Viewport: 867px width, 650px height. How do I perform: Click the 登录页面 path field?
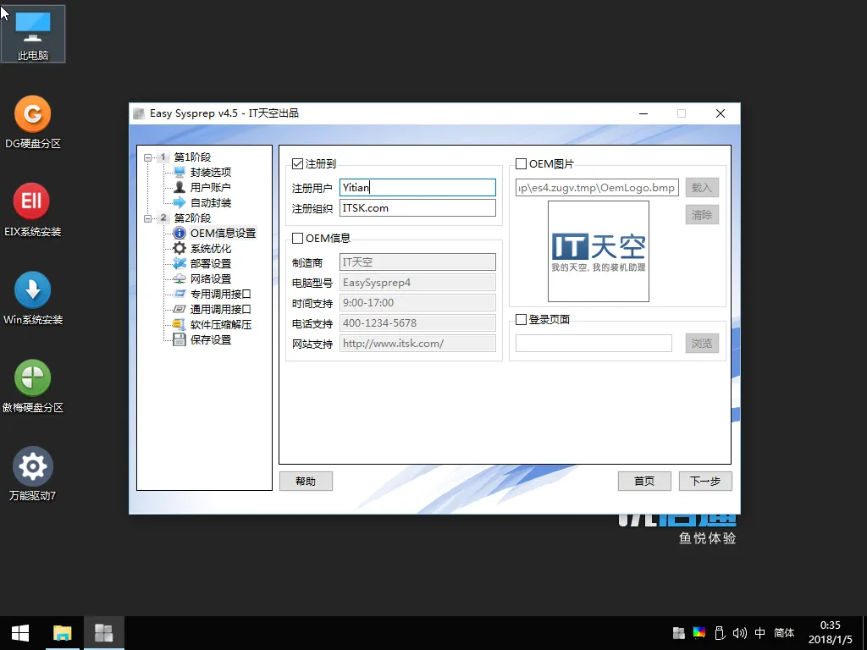point(594,344)
